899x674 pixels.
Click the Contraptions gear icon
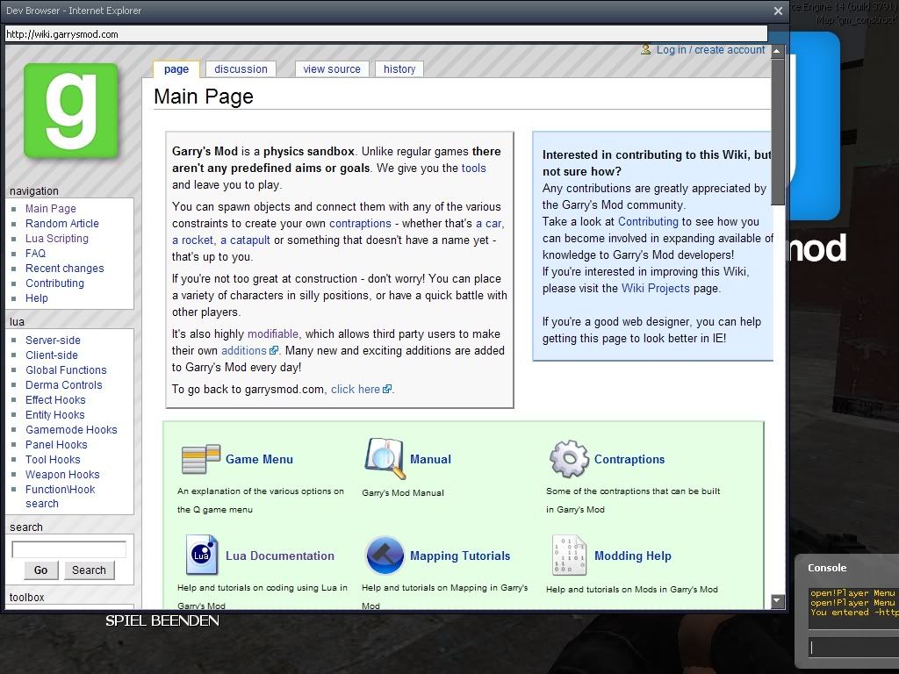pyautogui.click(x=569, y=458)
